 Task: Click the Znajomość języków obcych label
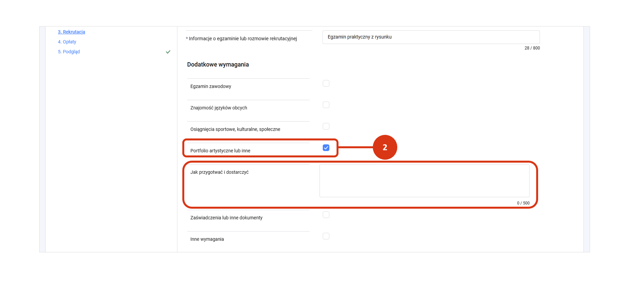click(x=219, y=108)
